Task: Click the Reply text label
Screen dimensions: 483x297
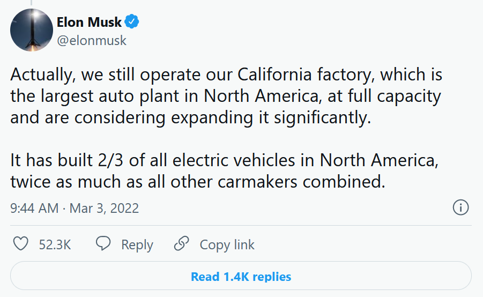Action: [137, 245]
